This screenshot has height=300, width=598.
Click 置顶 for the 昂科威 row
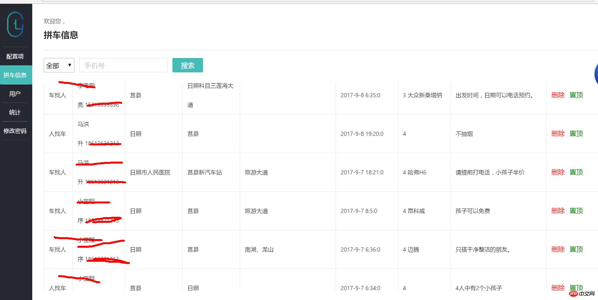576,211
